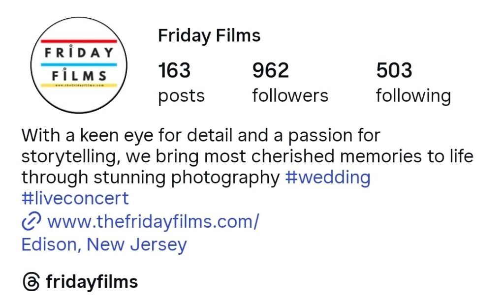Open the #wedding hashtag
This screenshot has width=504, height=300.
327,178
